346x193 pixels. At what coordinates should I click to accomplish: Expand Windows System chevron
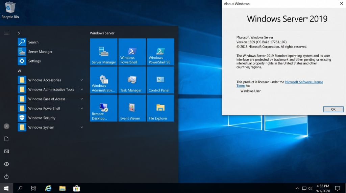pyautogui.click(x=82, y=127)
